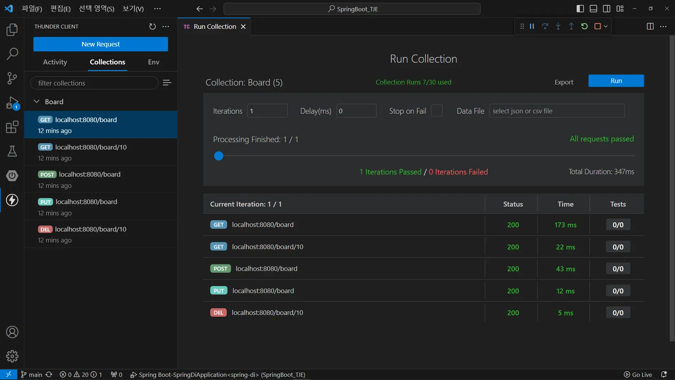
Task: Switch to the Activity tab
Action: pyautogui.click(x=55, y=62)
